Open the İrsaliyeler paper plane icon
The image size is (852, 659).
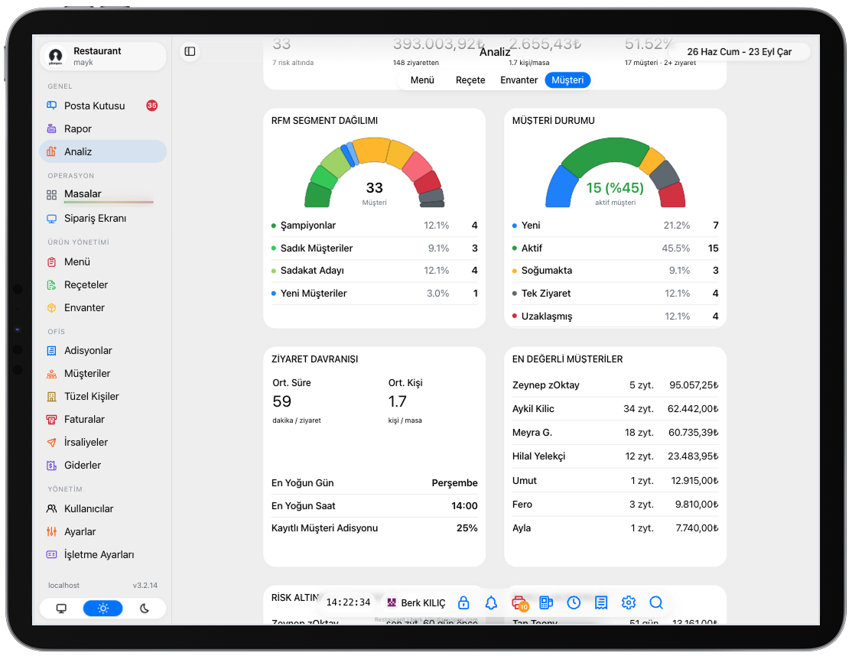51,442
